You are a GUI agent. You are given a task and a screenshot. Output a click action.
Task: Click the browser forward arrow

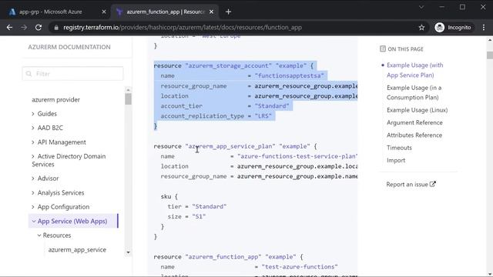point(24,28)
